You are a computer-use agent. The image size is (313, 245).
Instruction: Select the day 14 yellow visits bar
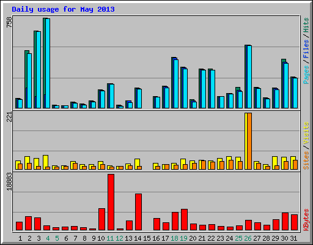pyautogui.click(x=137, y=164)
